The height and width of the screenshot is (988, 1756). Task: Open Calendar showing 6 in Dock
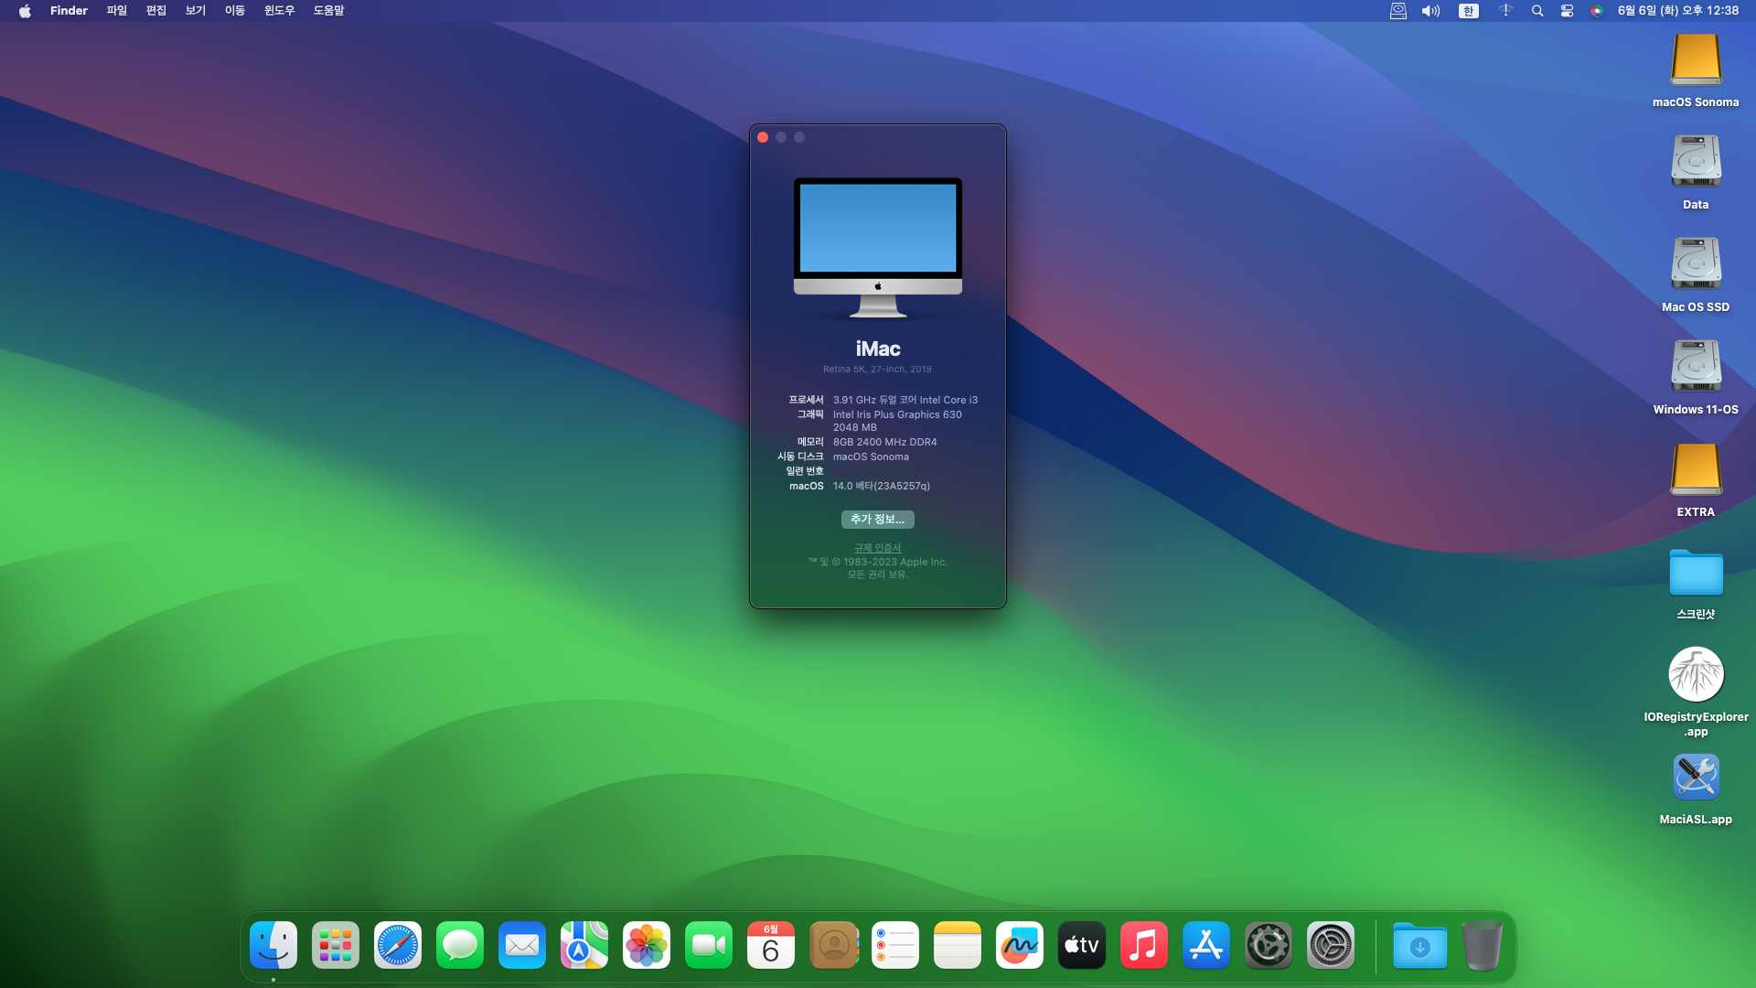771,945
